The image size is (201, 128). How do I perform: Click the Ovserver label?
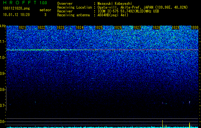point(65,4)
